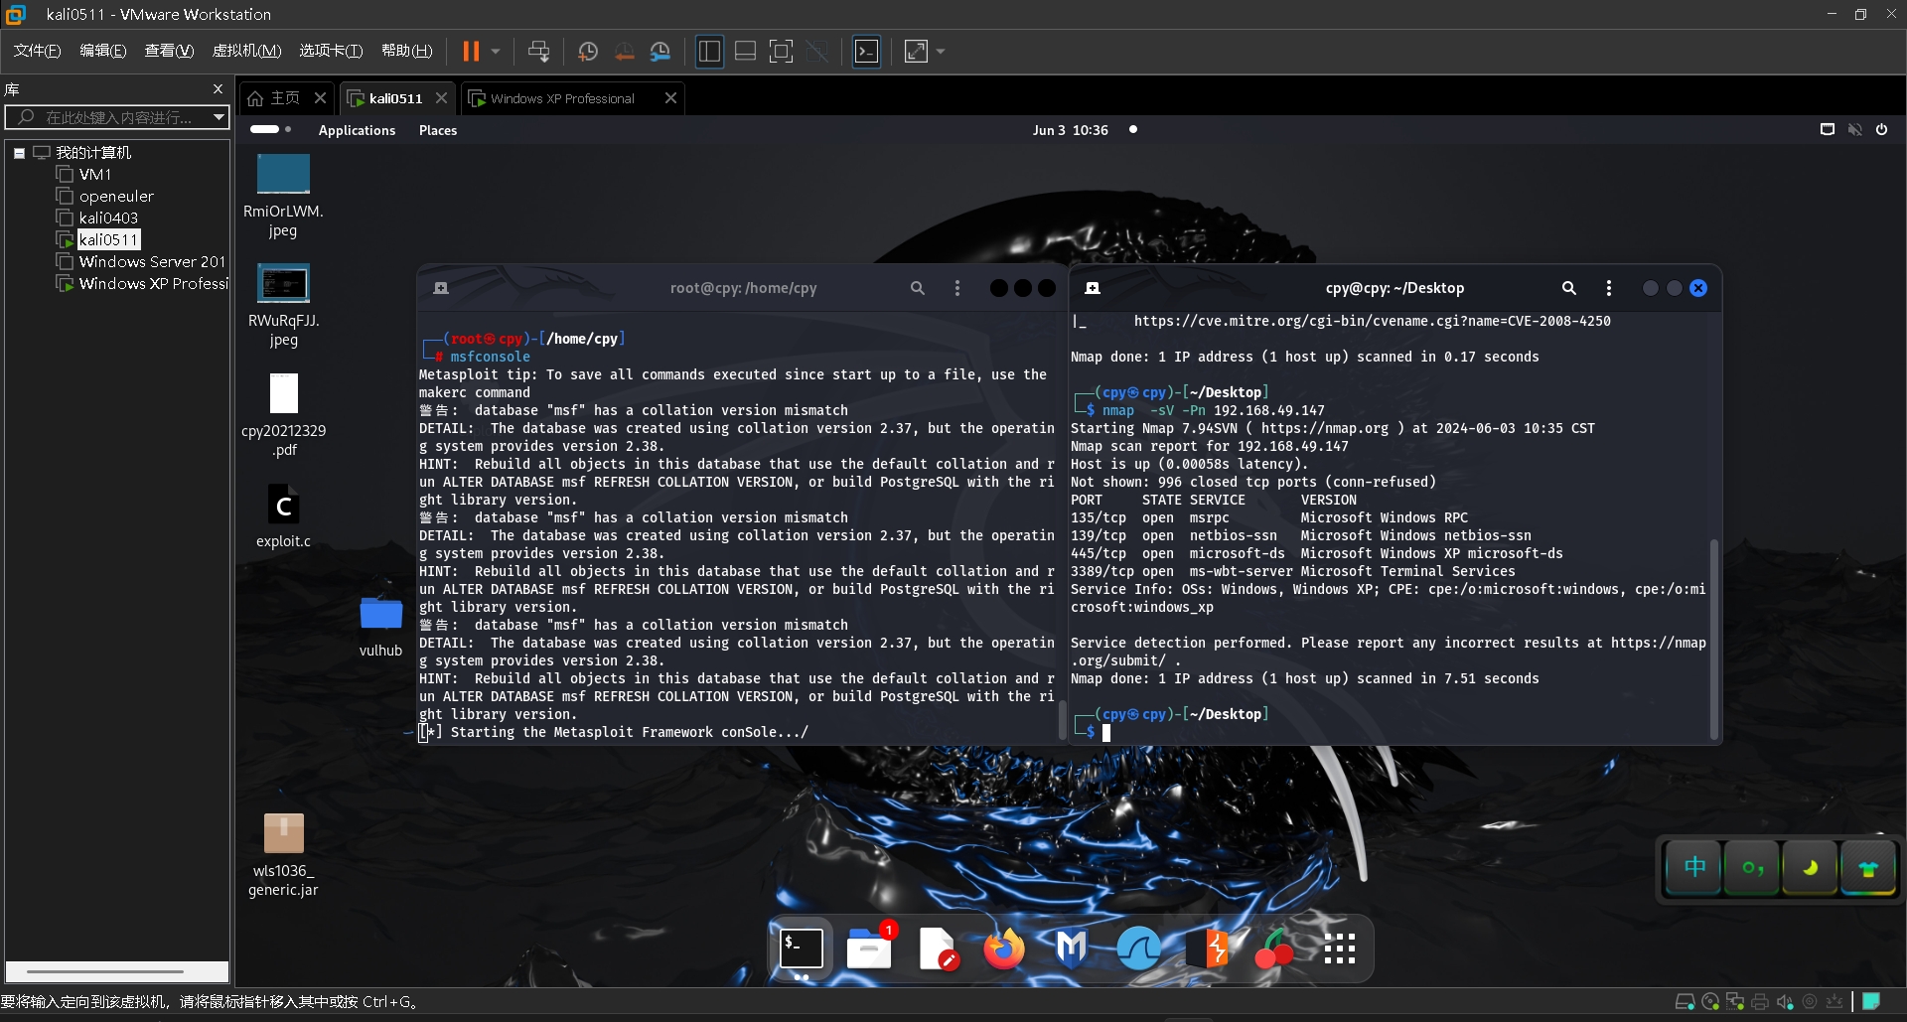The width and height of the screenshot is (1907, 1022).
Task: Select openeuler in the library tree
Action: pyautogui.click(x=116, y=197)
